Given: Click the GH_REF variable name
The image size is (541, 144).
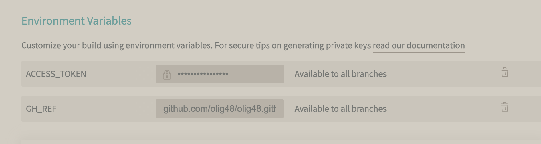Looking at the screenshot, I should [41, 109].
